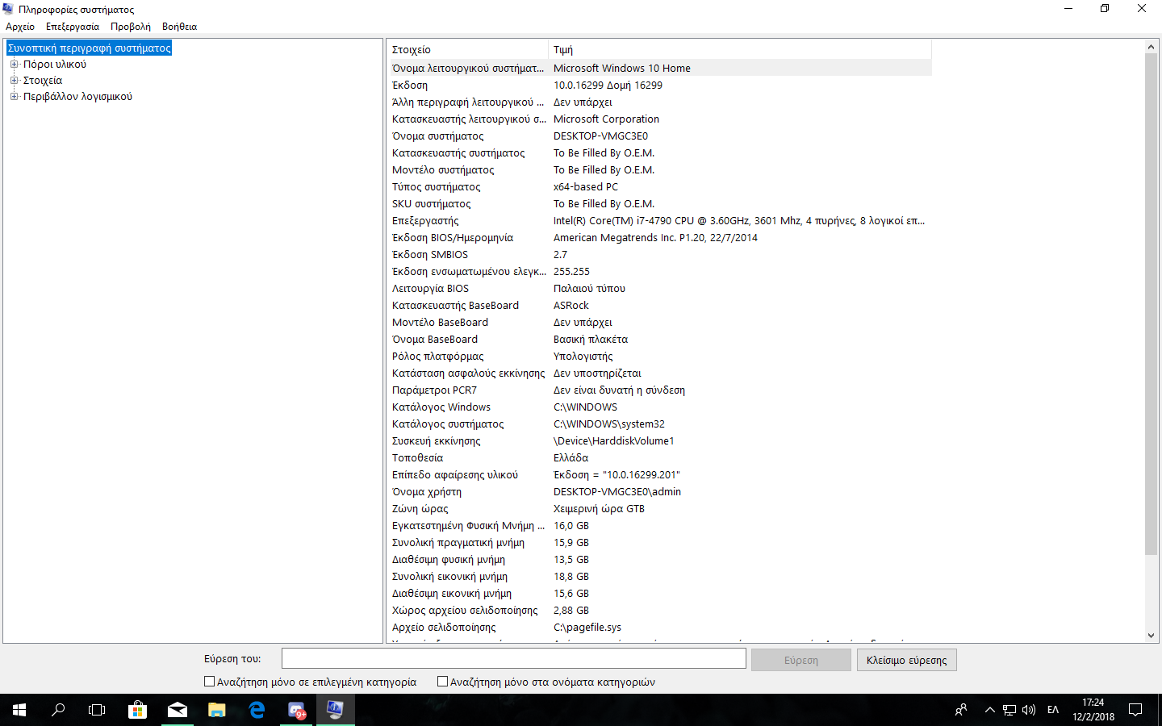Click the app icon in the title bar
This screenshot has height=726, width=1162.
coord(8,9)
